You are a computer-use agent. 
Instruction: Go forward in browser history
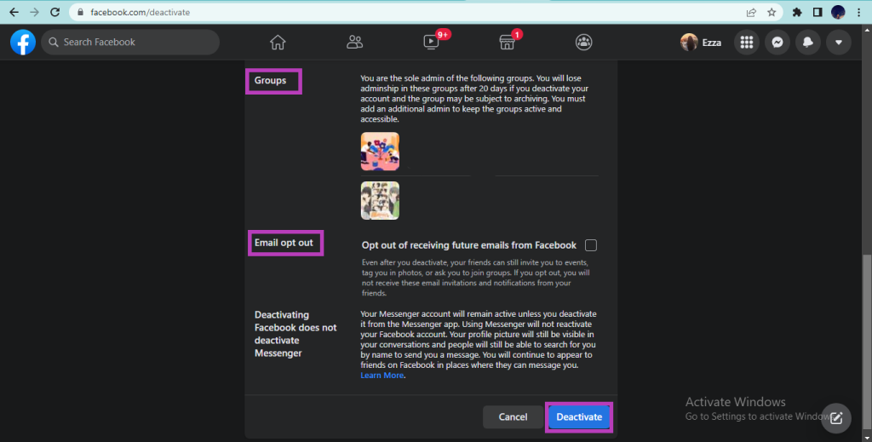pyautogui.click(x=34, y=12)
